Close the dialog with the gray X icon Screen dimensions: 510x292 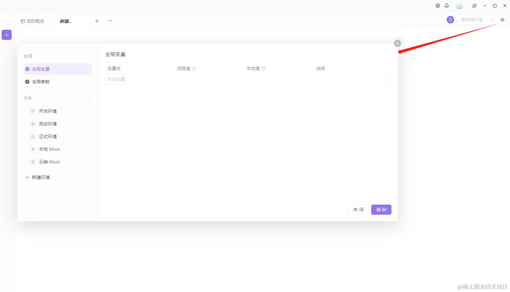point(397,43)
